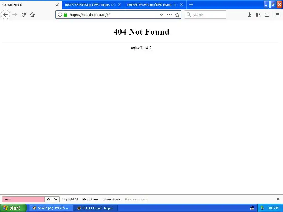This screenshot has width=283, height=212.
Task: Click the green secure padlock icon
Action: 65,15
